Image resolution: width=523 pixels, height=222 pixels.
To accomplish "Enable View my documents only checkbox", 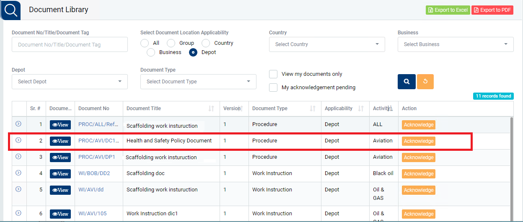I will point(273,74).
